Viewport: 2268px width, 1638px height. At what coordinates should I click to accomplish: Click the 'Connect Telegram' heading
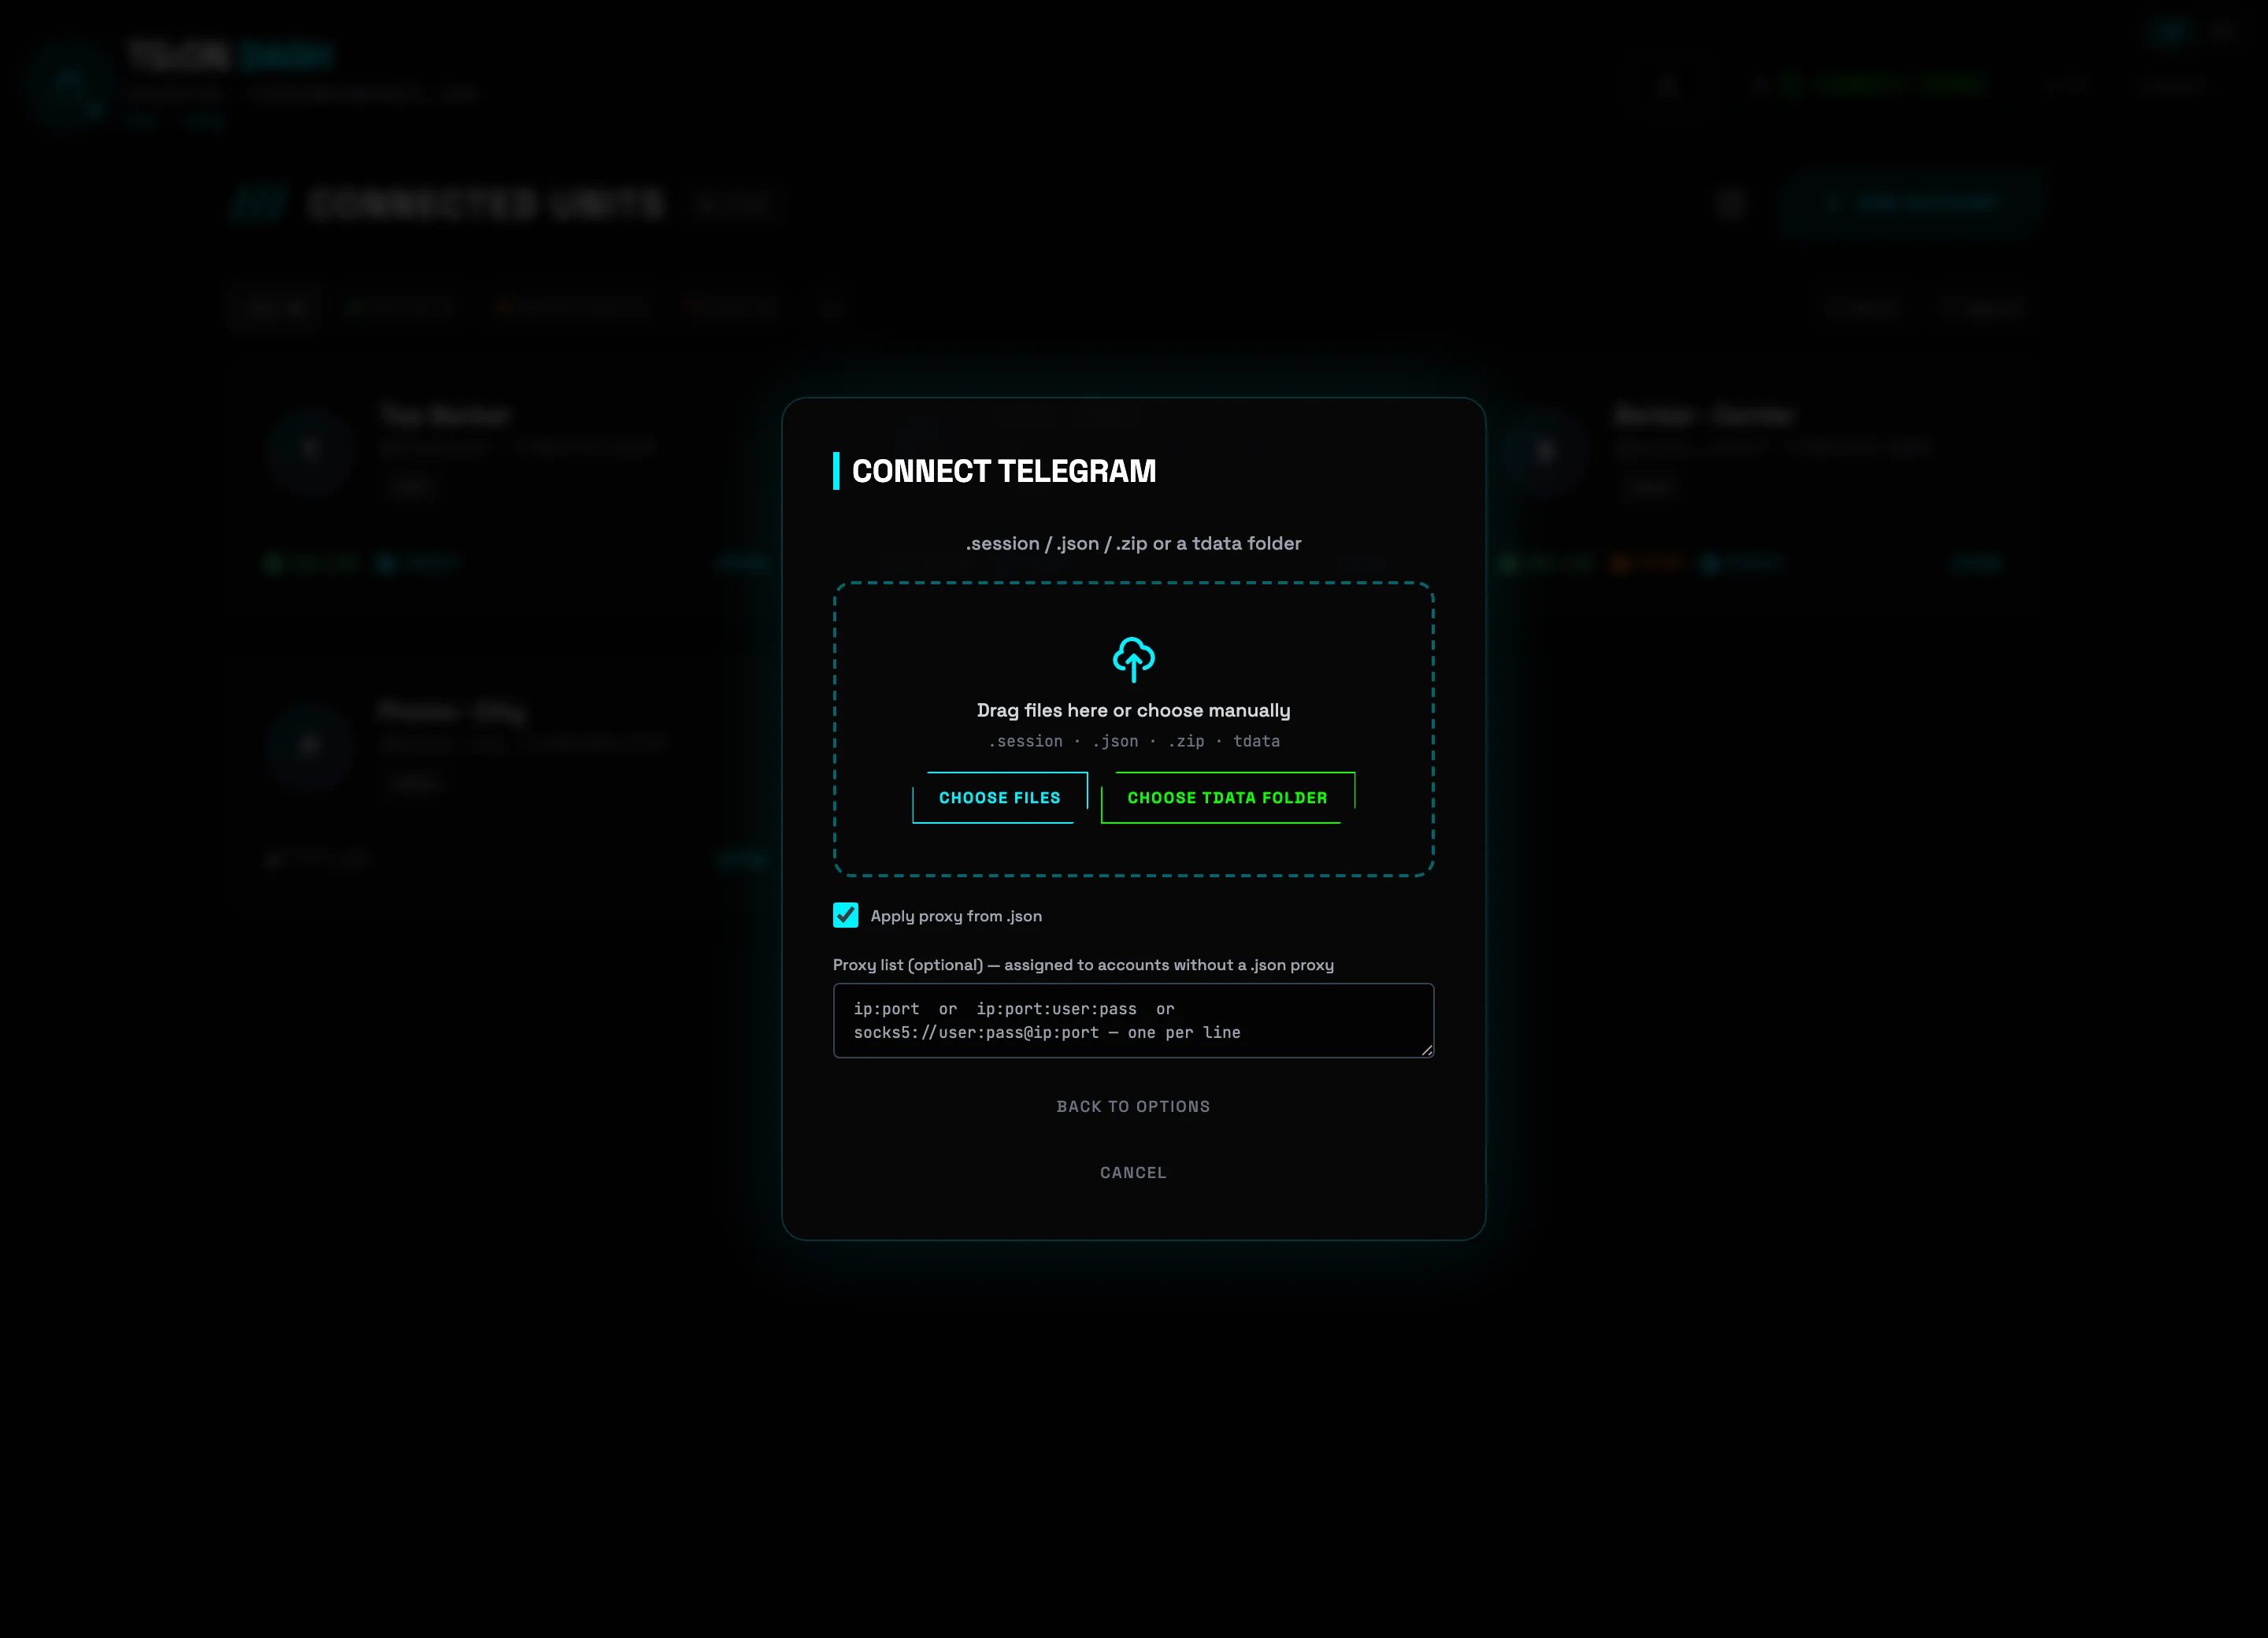[1003, 471]
